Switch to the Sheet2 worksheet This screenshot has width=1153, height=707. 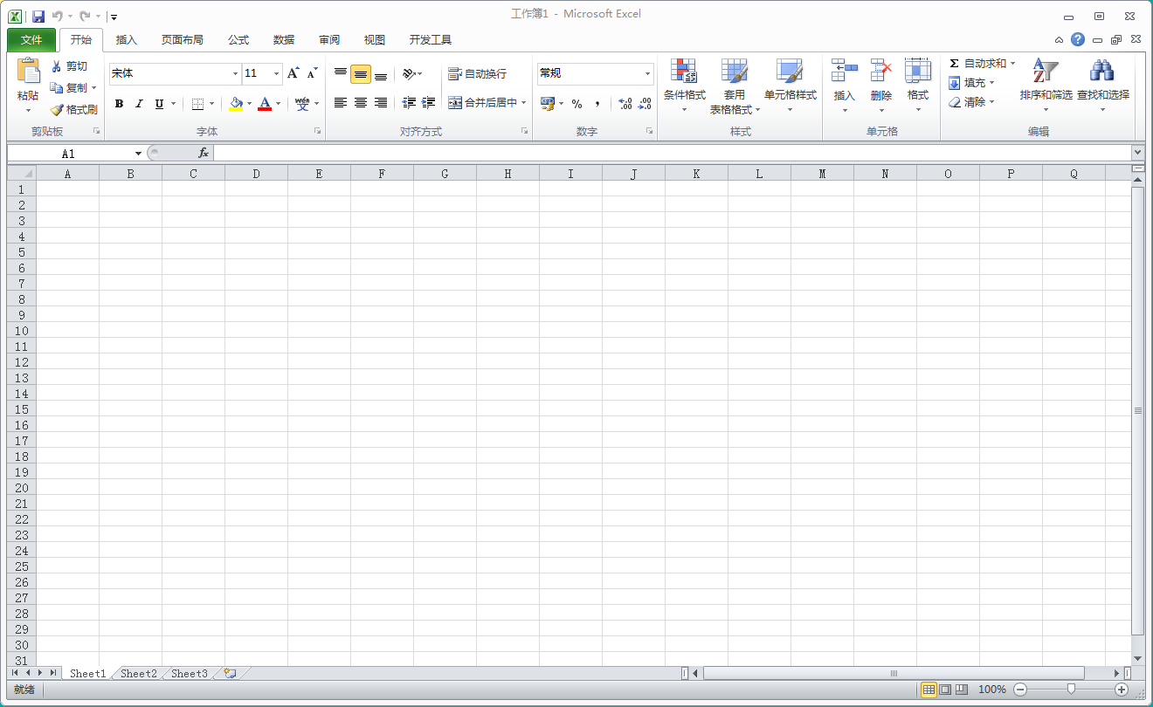(139, 674)
